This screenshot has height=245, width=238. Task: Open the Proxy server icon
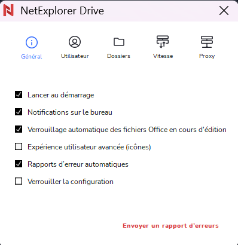tap(207, 42)
